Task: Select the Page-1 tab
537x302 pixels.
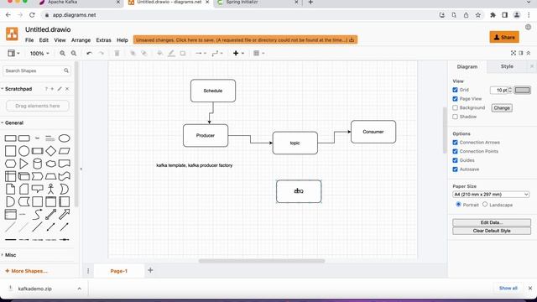Action: coord(119,271)
